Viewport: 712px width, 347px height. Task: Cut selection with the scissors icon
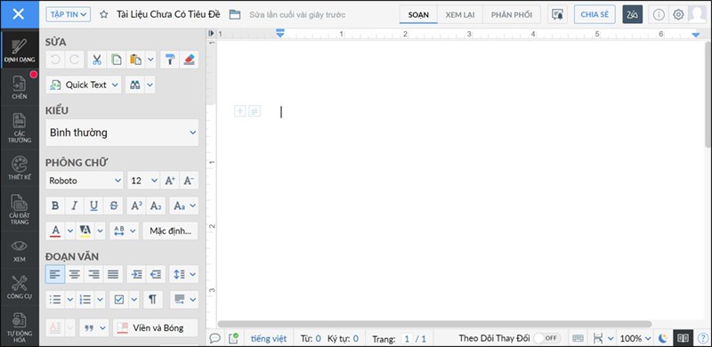(97, 60)
